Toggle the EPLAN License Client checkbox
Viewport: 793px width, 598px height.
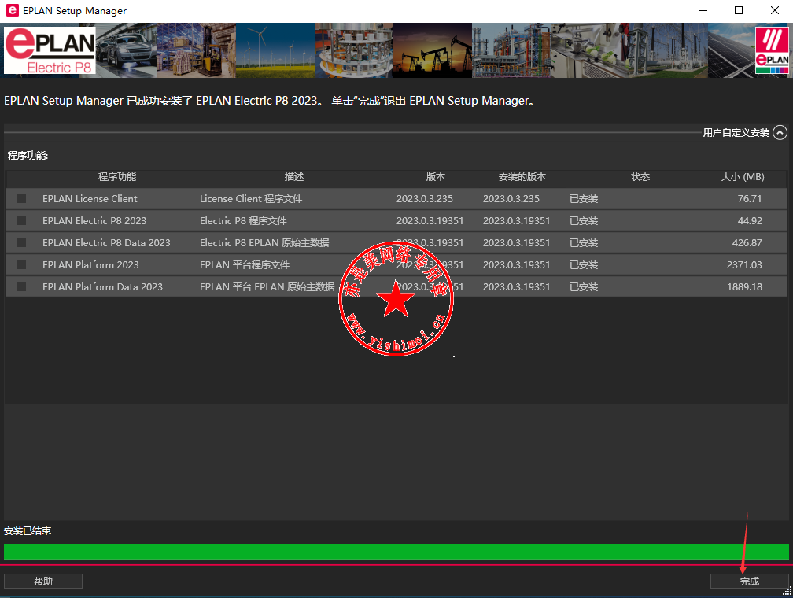click(21, 199)
